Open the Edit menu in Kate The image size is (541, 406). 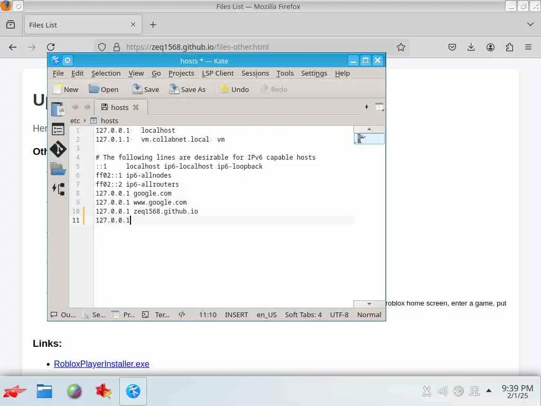[x=77, y=73]
